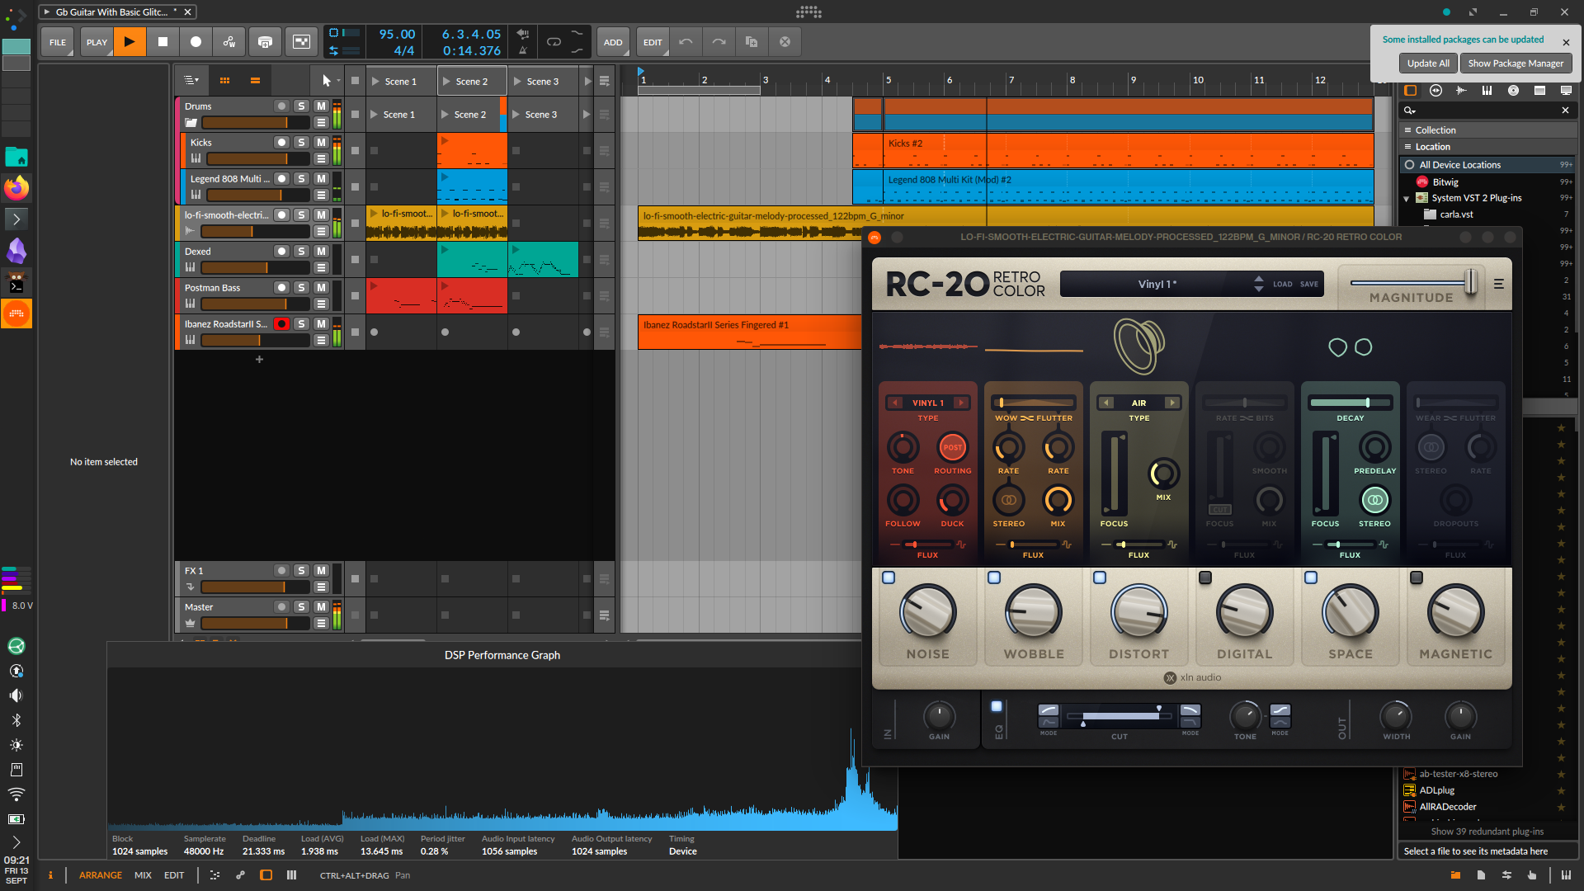1584x891 pixels.
Task: Select previous AIR distortion type
Action: click(1106, 403)
